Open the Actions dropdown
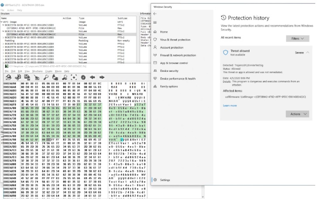The height and width of the screenshot is (200, 317). click(x=297, y=114)
